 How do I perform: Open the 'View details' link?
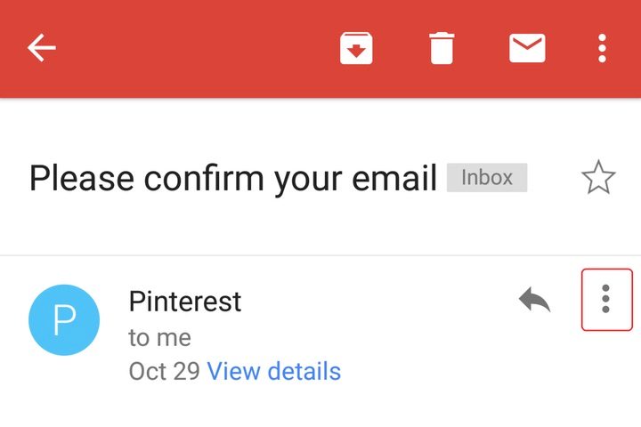tap(273, 371)
